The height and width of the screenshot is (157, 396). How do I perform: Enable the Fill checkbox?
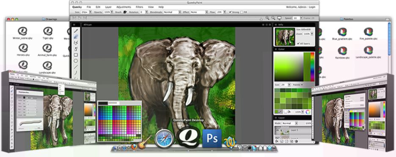[x=242, y=12]
